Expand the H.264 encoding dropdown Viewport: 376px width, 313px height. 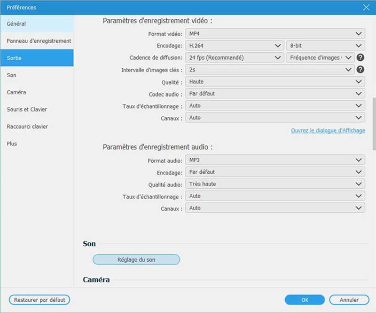coord(234,46)
